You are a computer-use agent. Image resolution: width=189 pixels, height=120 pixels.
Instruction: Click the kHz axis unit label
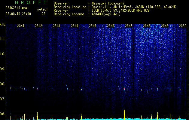pos(3,24)
